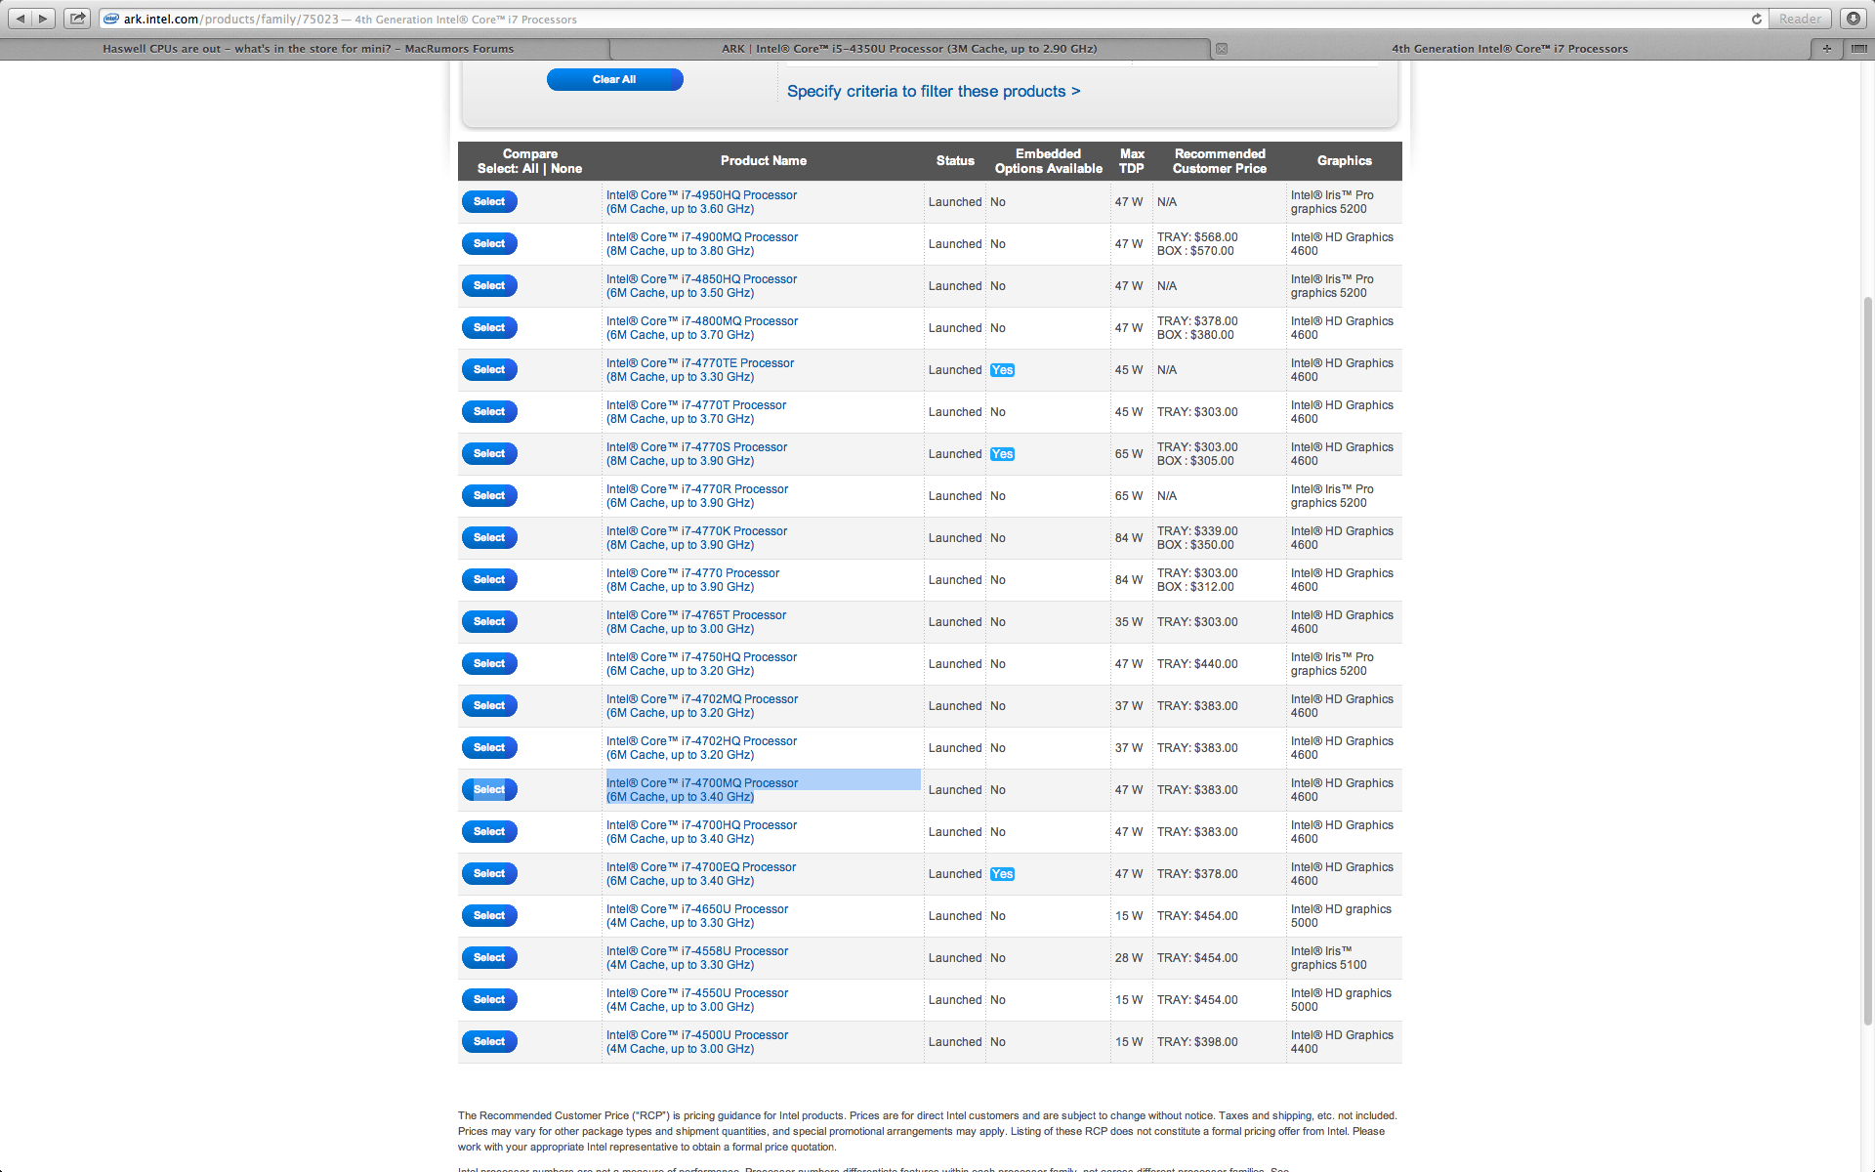Select the i7-4770S processor for comparison
Image resolution: width=1875 pixels, height=1172 pixels.
pos(489,453)
